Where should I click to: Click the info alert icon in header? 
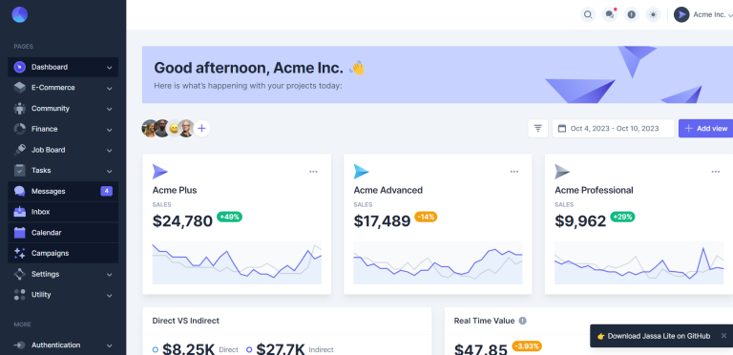click(x=632, y=14)
